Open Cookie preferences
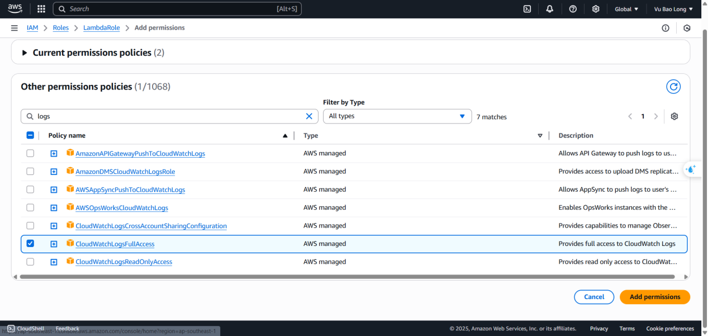This screenshot has width=708, height=336. point(670,329)
